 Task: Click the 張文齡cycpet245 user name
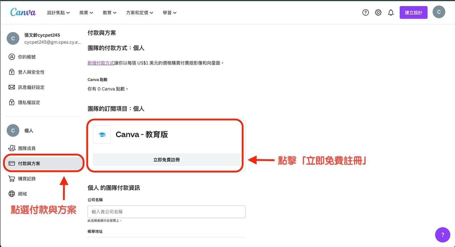coord(42,35)
